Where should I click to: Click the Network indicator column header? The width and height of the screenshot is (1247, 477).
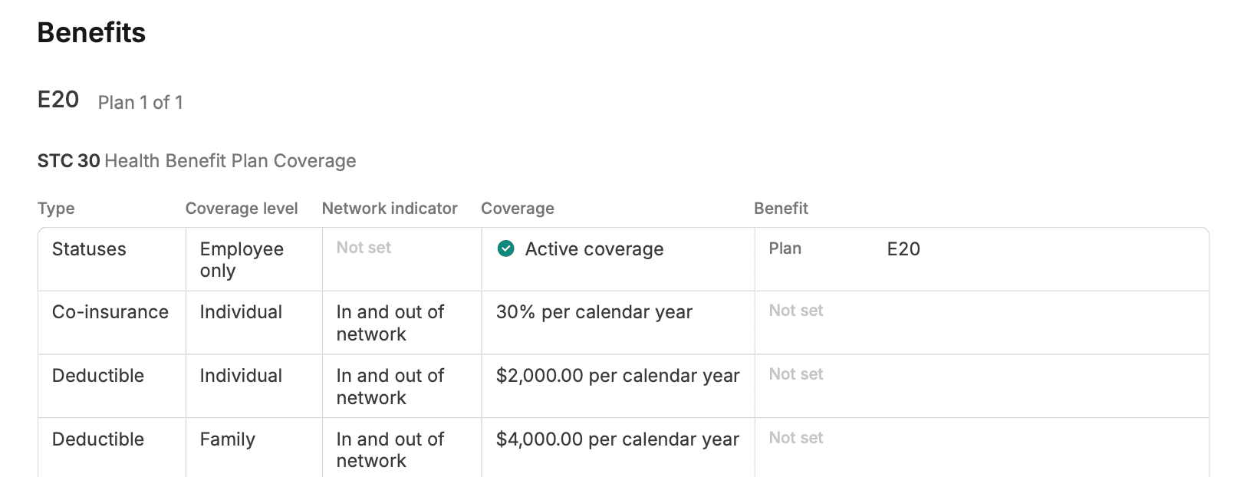coord(390,208)
